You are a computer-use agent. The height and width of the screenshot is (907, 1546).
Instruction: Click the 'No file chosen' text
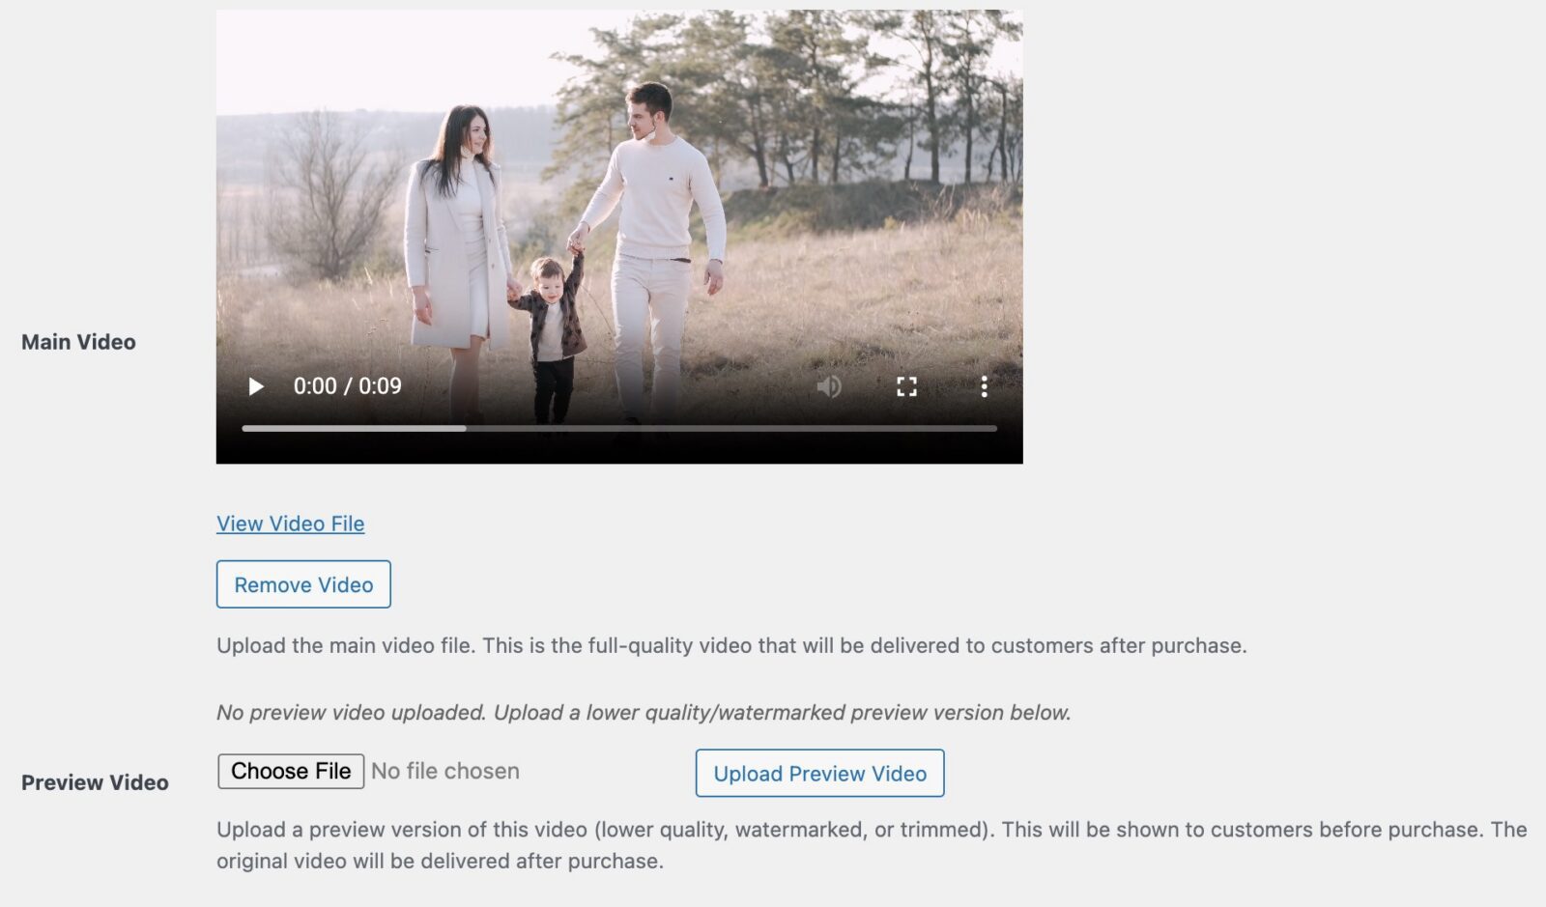point(445,771)
